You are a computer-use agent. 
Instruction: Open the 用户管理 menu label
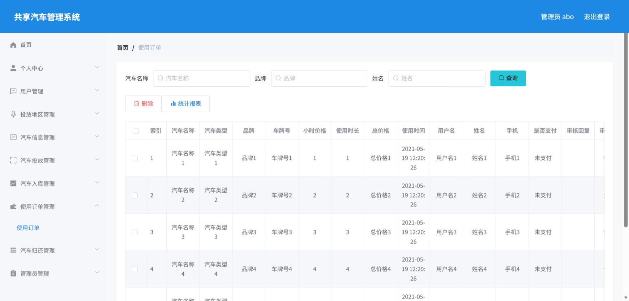(x=32, y=91)
